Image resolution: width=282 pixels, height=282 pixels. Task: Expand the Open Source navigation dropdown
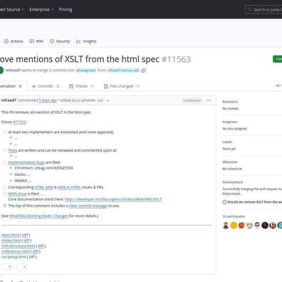(x=12, y=9)
